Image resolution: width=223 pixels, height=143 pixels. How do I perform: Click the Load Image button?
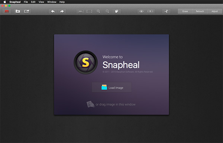pyautogui.click(x=111, y=87)
